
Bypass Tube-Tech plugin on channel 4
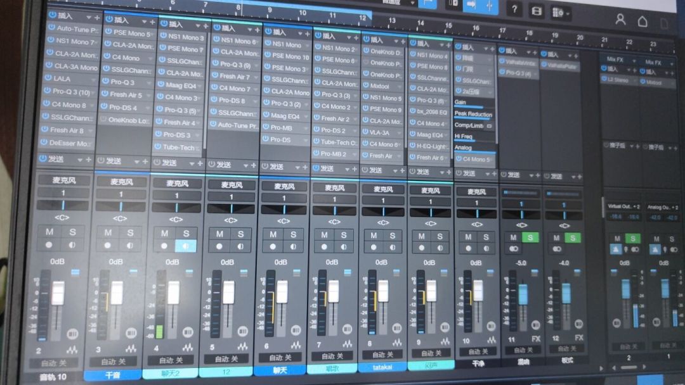(x=158, y=147)
